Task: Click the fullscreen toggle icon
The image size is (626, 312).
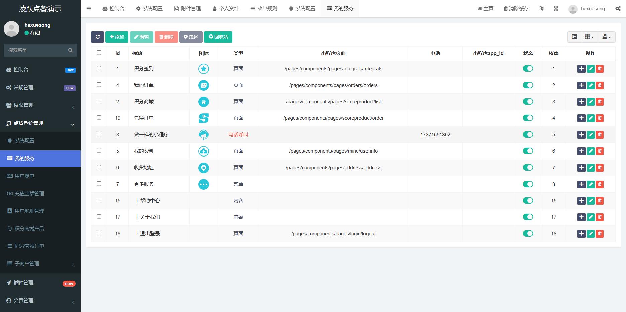Action: (x=556, y=9)
